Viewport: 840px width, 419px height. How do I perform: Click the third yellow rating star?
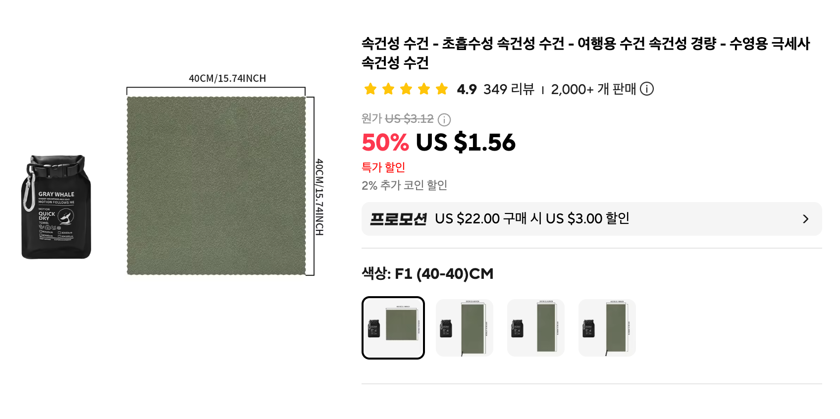pos(406,89)
